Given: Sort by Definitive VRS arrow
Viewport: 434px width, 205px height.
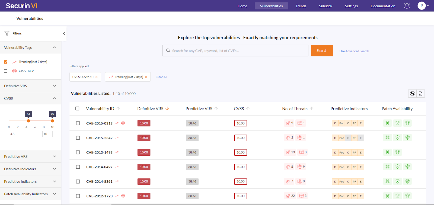Looking at the screenshot, I should 167,109.
